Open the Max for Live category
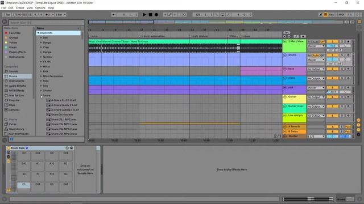 click(16, 96)
